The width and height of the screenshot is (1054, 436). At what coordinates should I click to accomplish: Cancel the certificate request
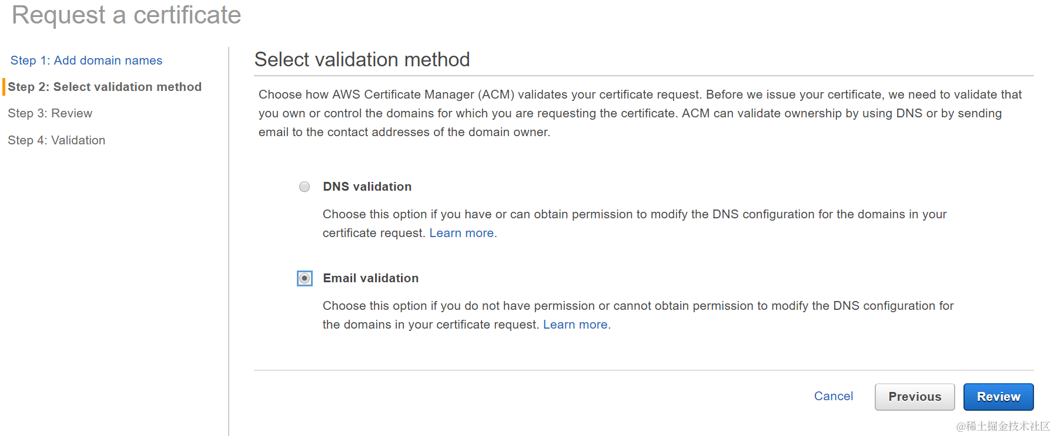[834, 396]
